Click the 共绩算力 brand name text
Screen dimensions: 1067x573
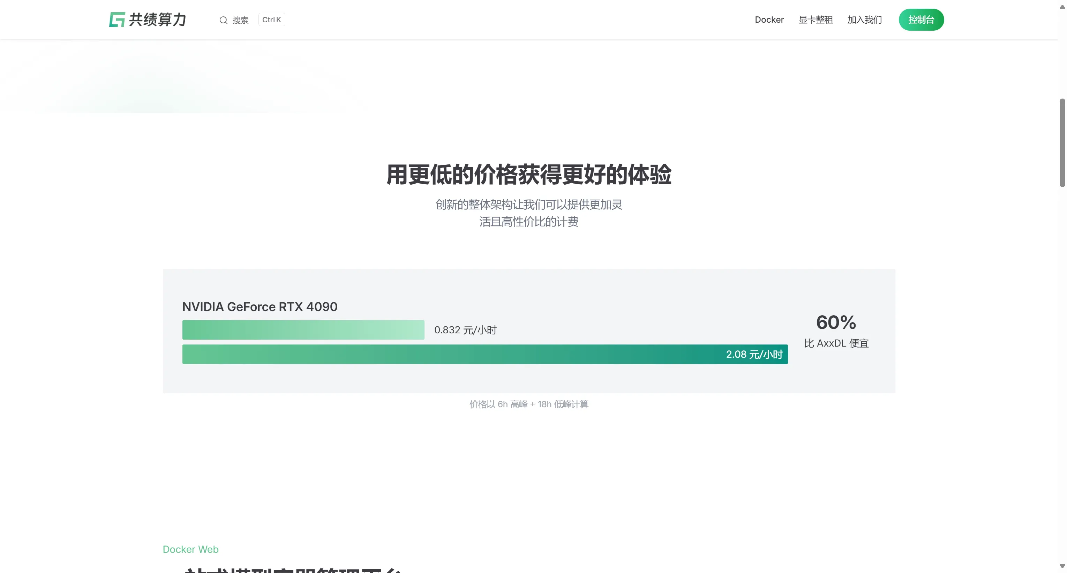(157, 20)
